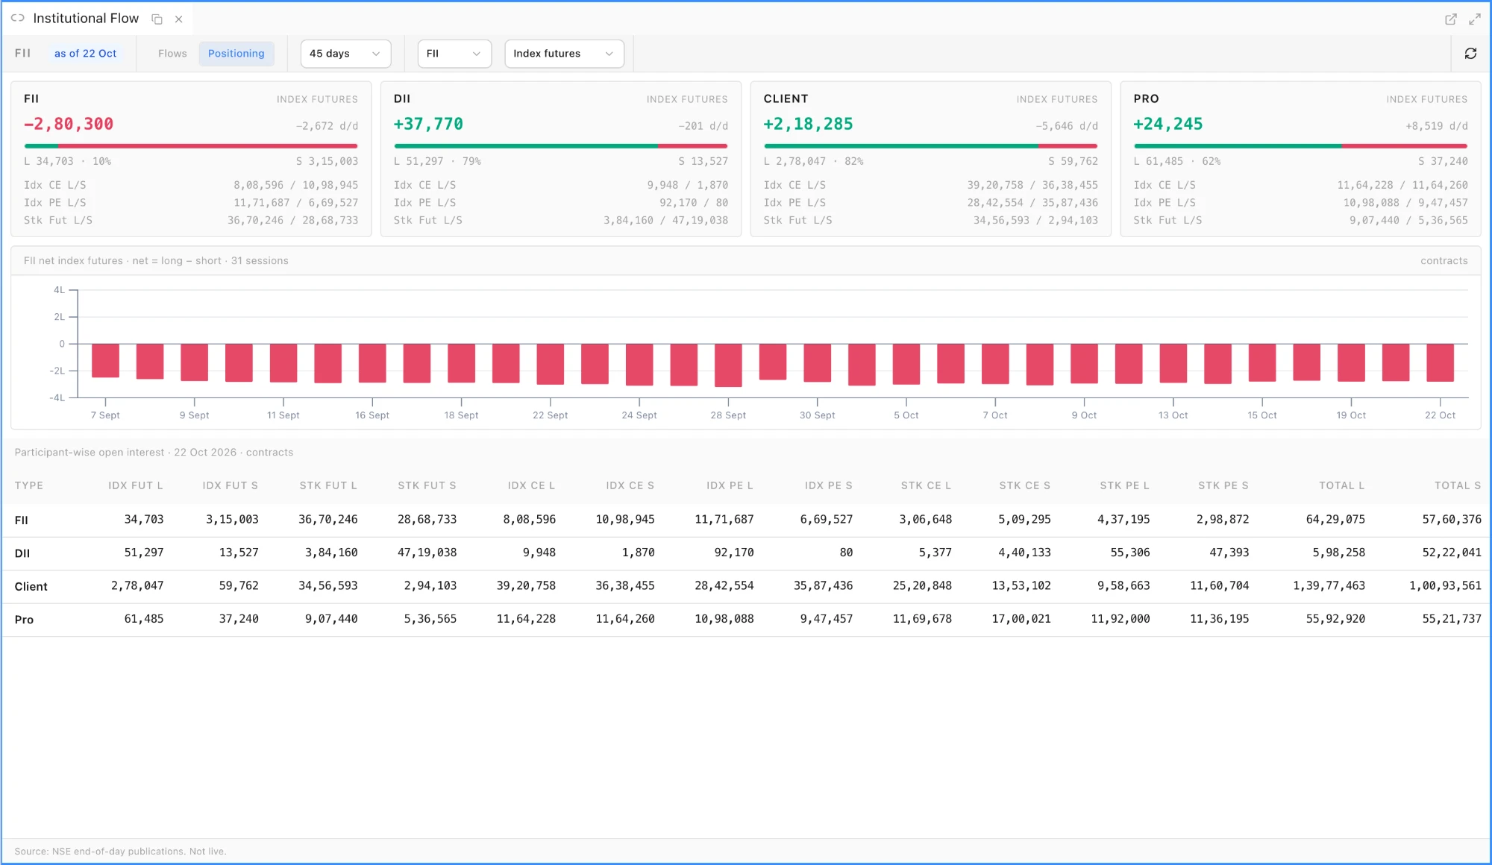Click the link icon beside Institutional Flow

[x=18, y=18]
